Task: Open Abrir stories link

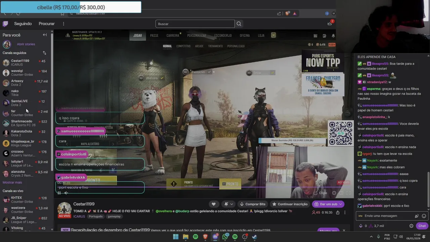Action: point(26,44)
